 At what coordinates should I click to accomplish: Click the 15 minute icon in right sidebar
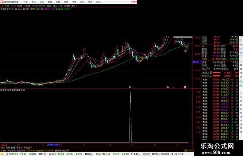pos(241,97)
